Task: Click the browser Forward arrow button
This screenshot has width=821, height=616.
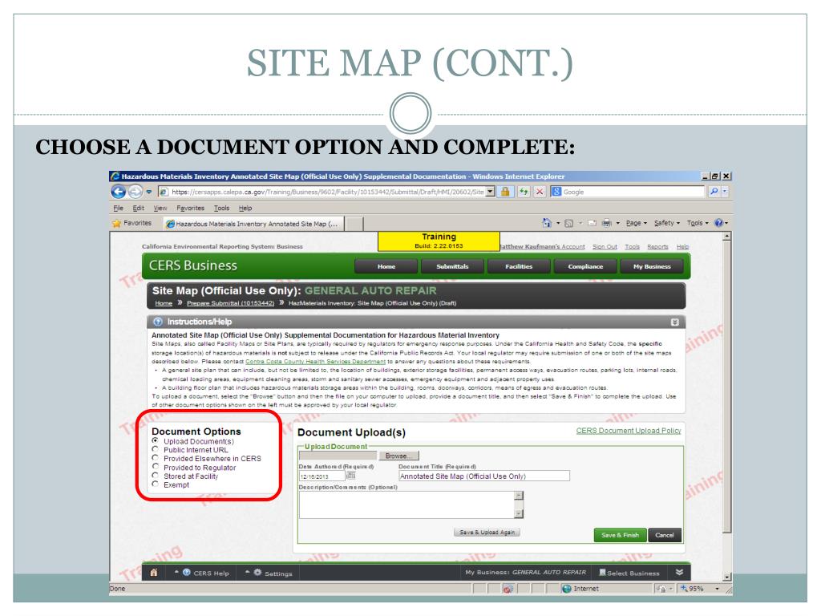Action: coord(135,192)
